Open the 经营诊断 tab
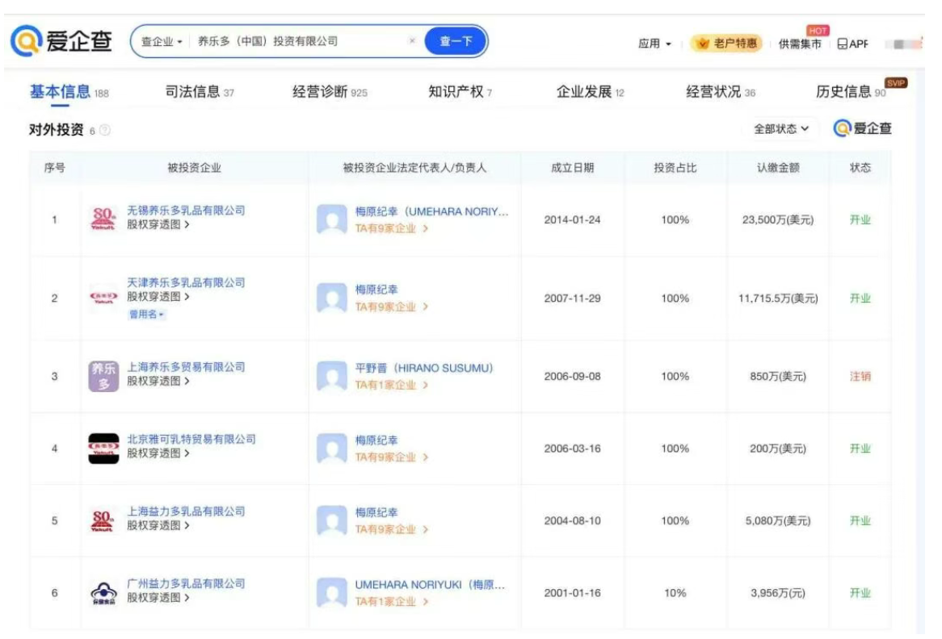The height and width of the screenshot is (639, 942). pos(329,92)
